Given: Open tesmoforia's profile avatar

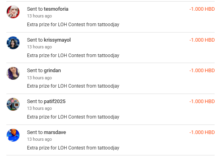Looking at the screenshot, I should (13, 12).
